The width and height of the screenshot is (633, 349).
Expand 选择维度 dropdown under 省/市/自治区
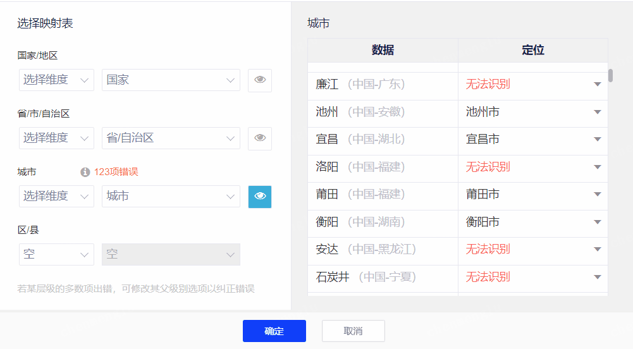[56, 138]
